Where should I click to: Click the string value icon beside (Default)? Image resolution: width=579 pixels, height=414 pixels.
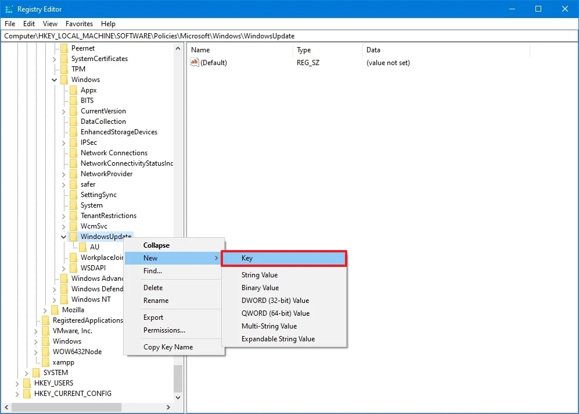[194, 62]
